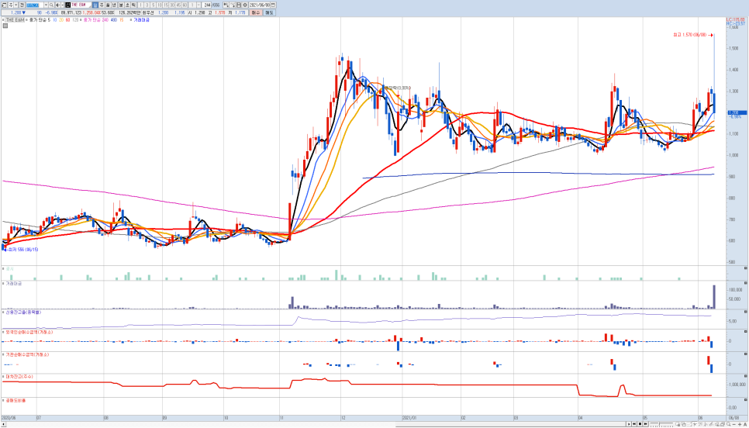Select the minute (분) chart period
Screen dimensions: 749x428
click(121, 5)
